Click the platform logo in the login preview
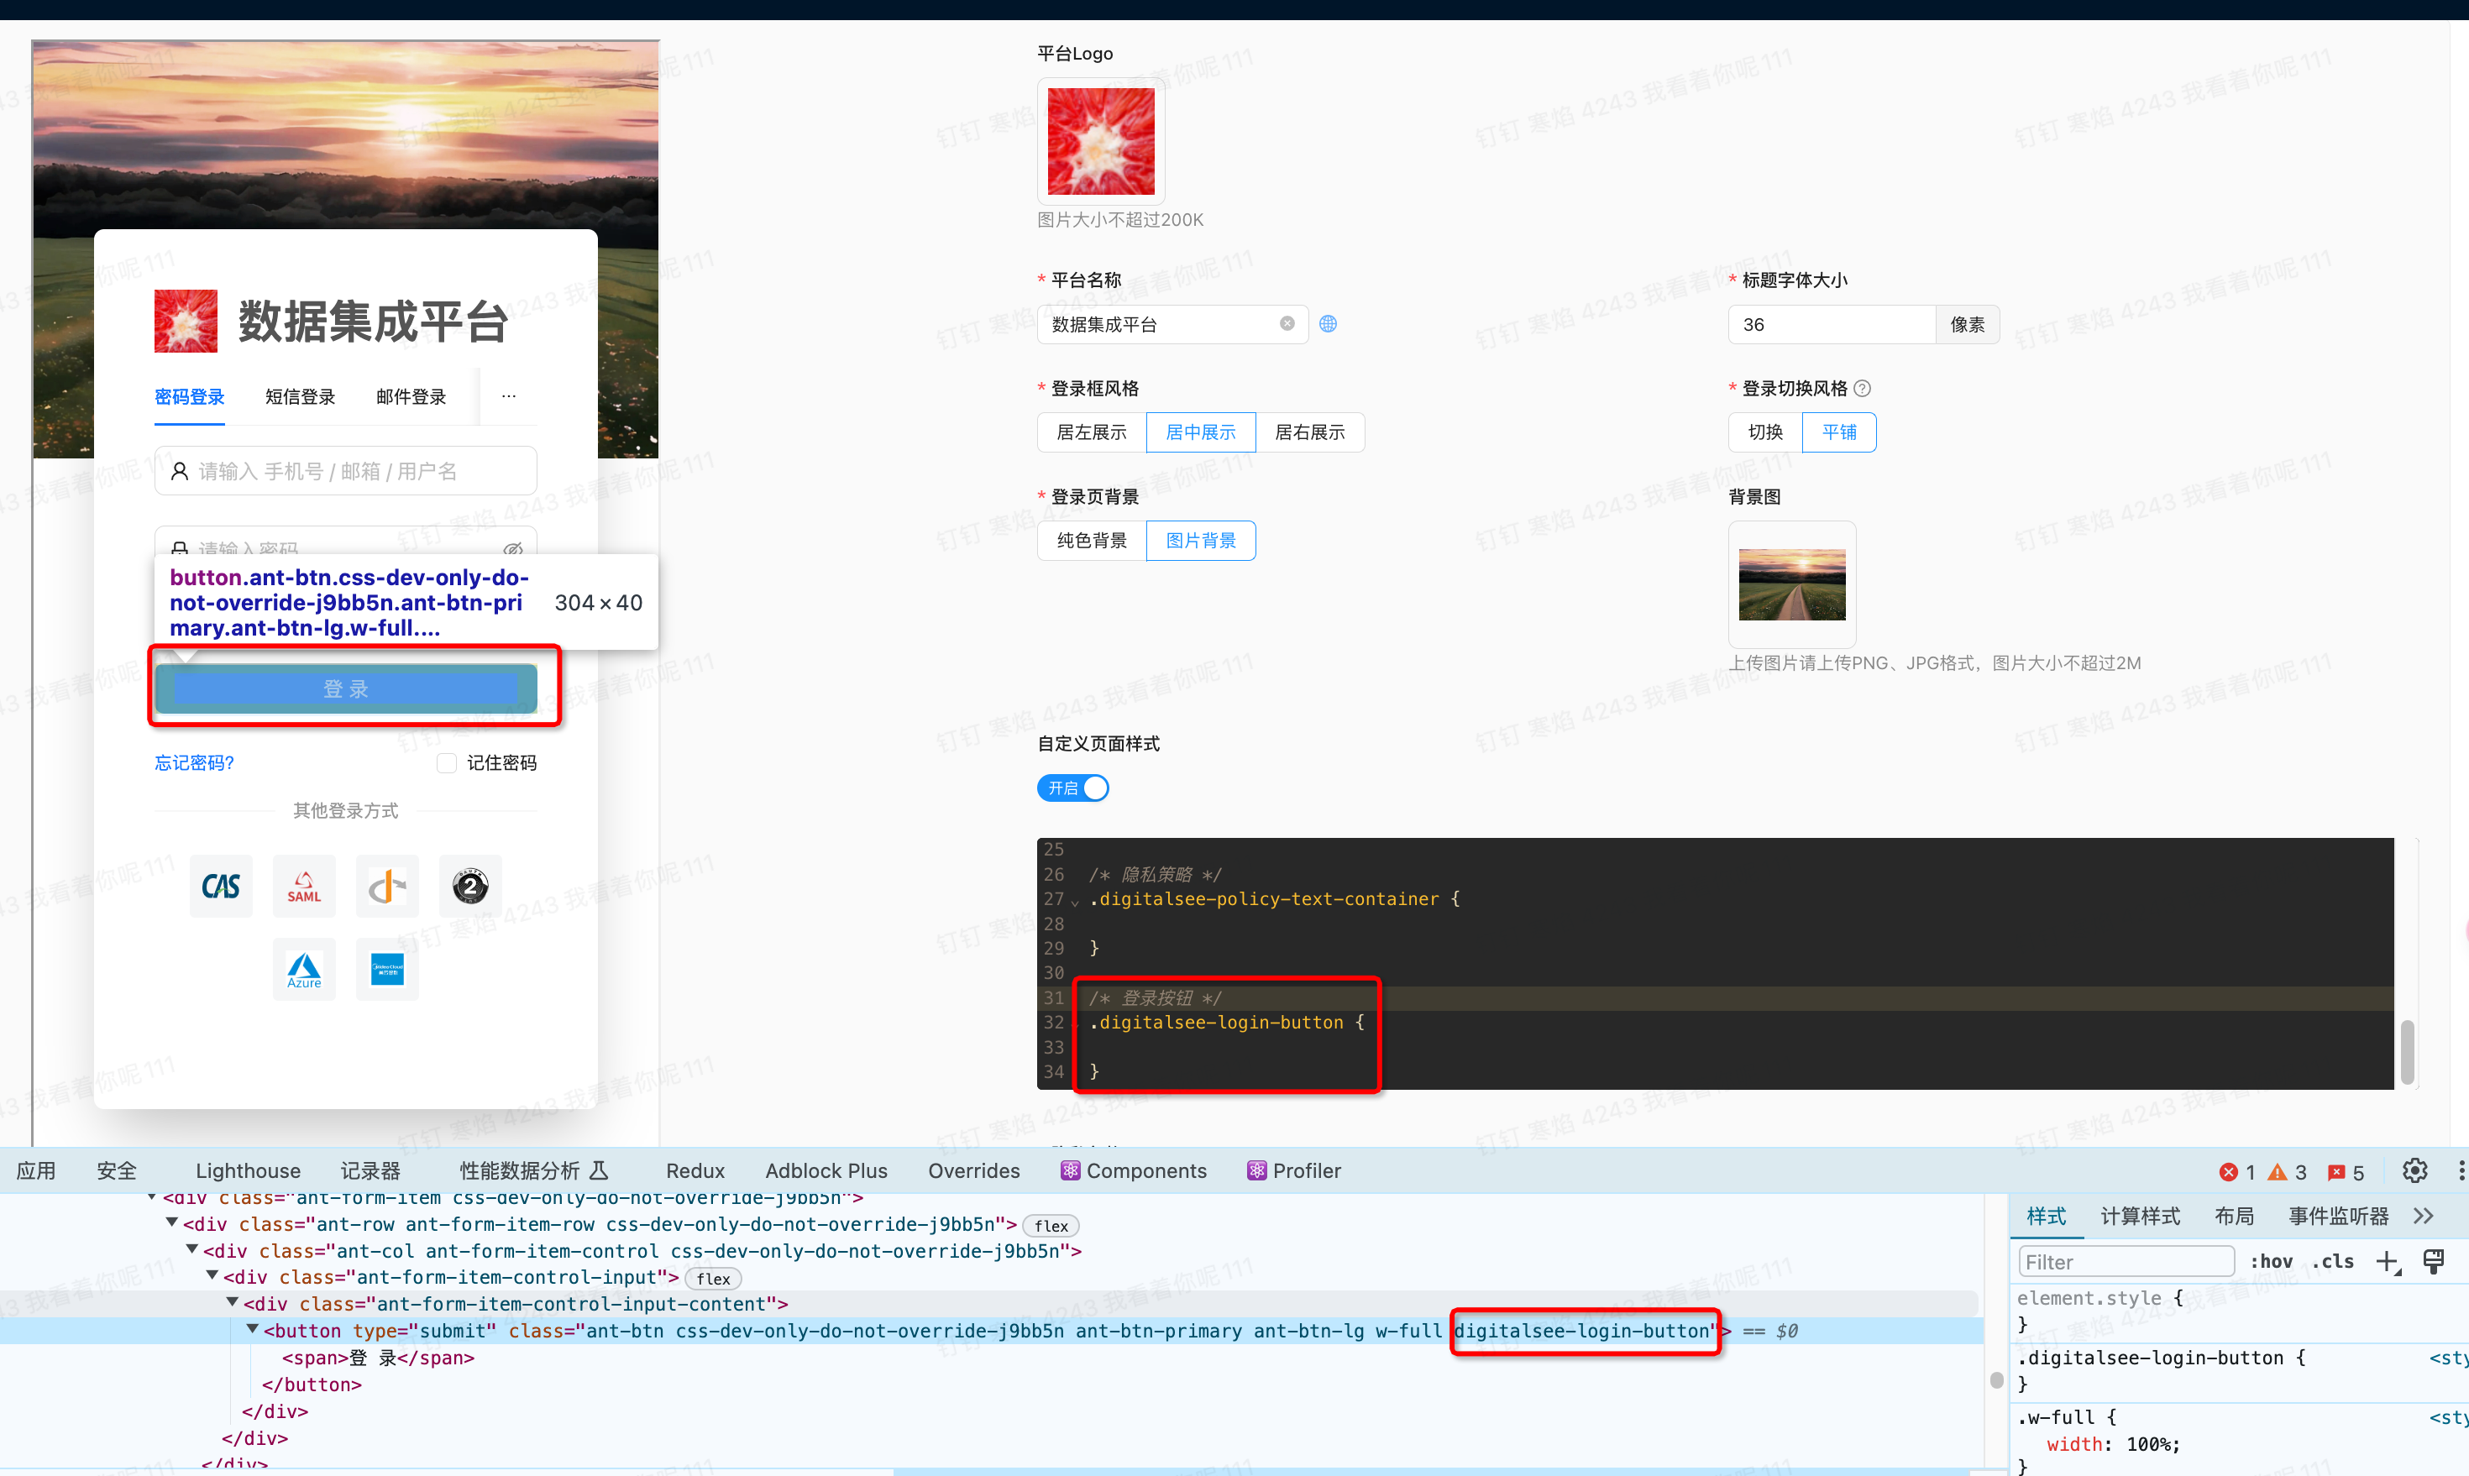The height and width of the screenshot is (1476, 2469). [186, 322]
